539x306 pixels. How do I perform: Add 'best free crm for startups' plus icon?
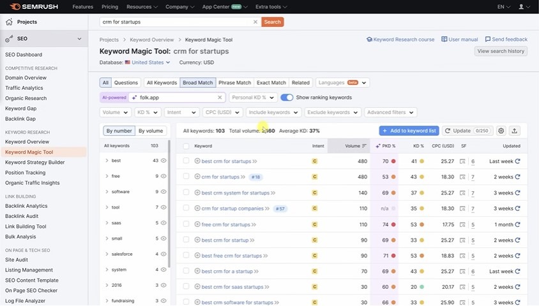(x=197, y=256)
